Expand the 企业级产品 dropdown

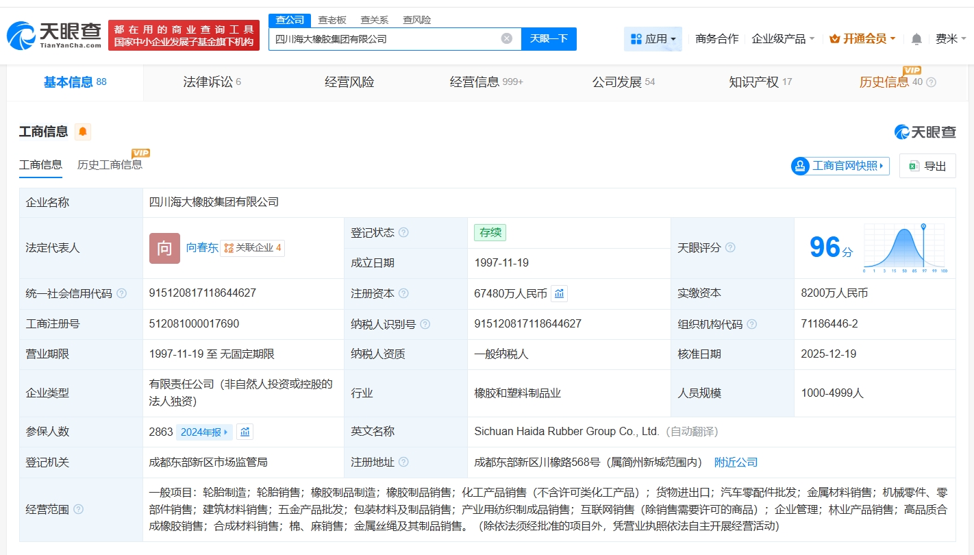[x=783, y=39]
